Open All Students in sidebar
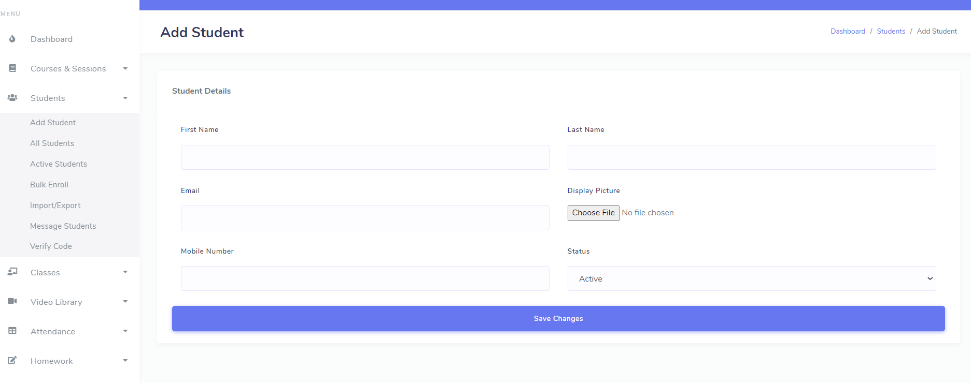Viewport: 971px width, 383px height. 52,143
